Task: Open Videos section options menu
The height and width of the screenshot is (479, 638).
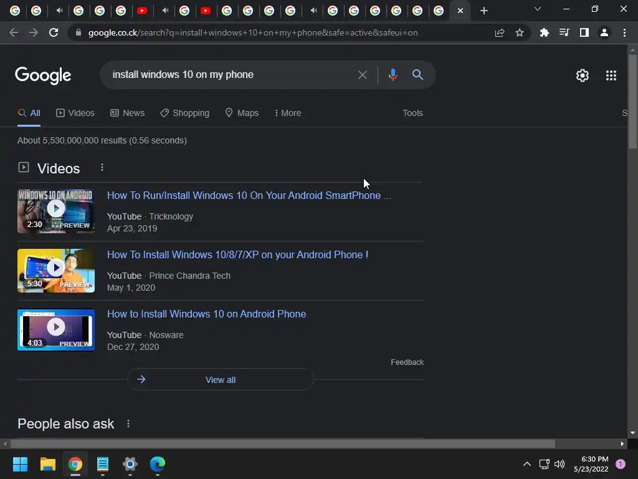Action: [102, 167]
